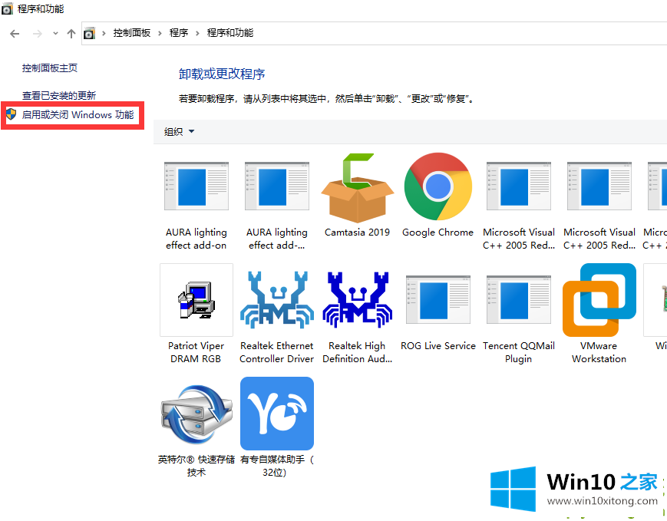
Task: Click the Forward arrow in navigation bar
Action: coord(38,34)
